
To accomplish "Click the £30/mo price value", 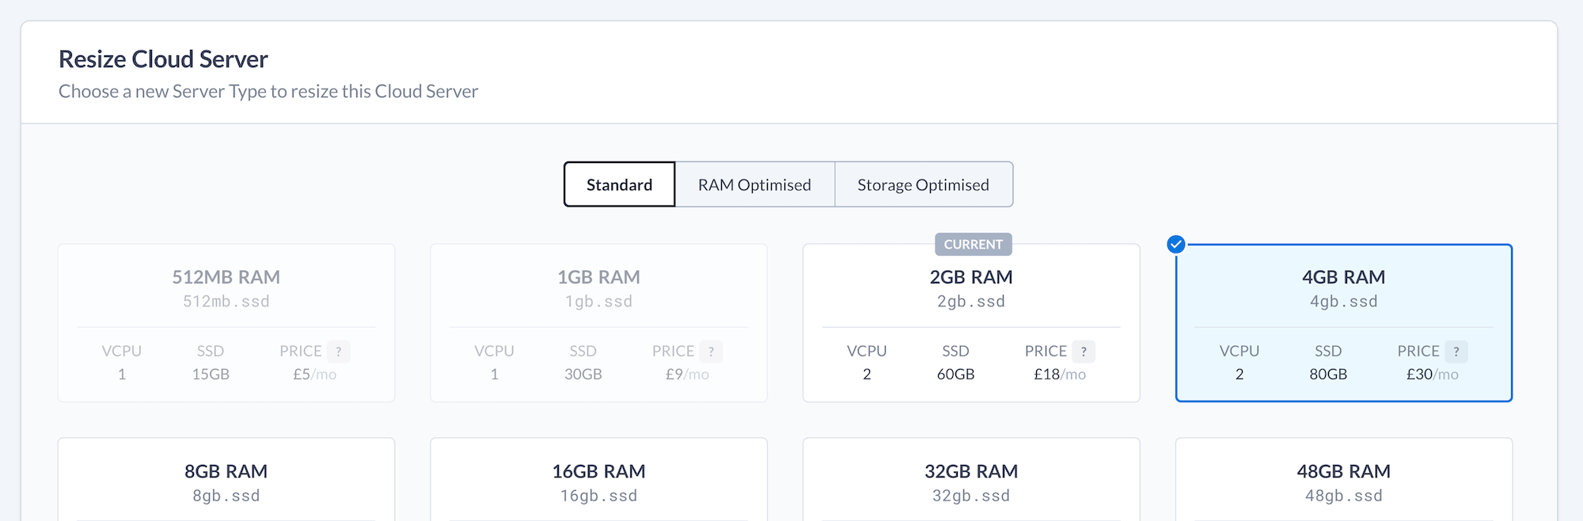I will [1433, 375].
